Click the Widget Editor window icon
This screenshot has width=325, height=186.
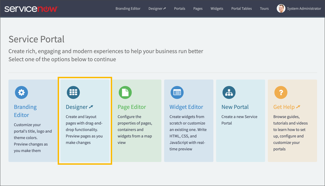pos(177,92)
